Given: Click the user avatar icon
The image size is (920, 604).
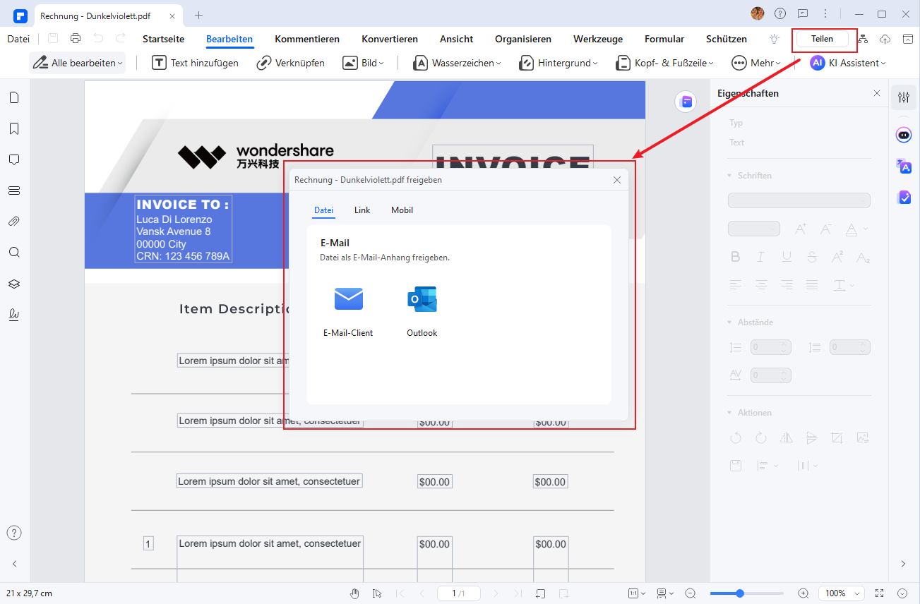Looking at the screenshot, I should [758, 13].
